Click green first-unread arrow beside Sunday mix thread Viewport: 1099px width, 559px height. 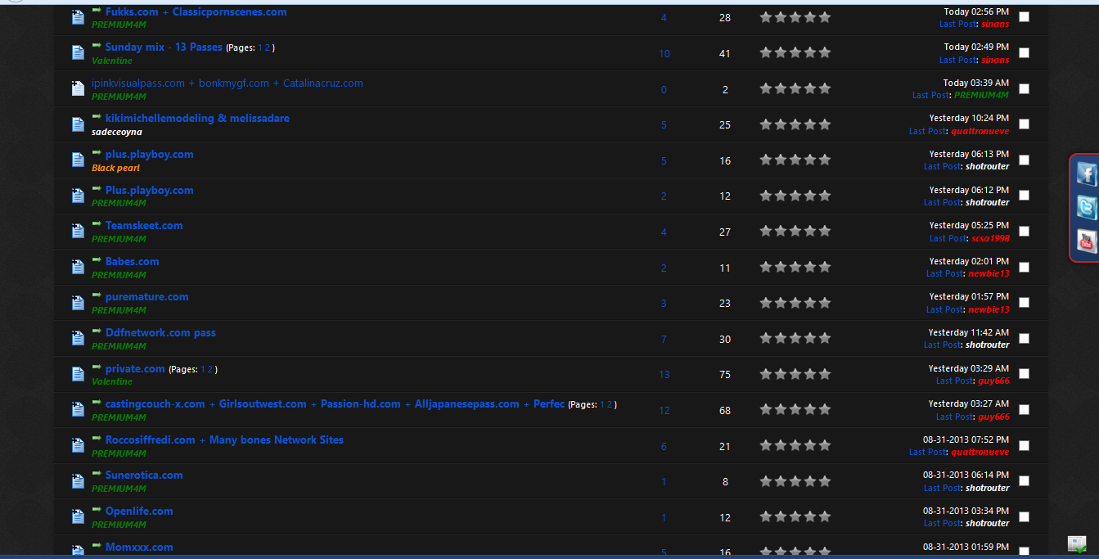[x=97, y=46]
